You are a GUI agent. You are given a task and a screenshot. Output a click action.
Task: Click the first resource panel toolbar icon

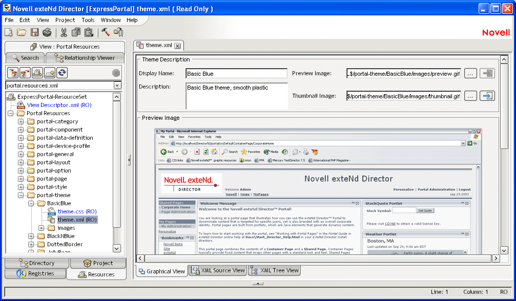[12, 73]
